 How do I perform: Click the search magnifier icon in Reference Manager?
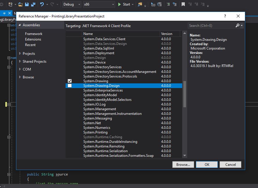(x=237, y=25)
